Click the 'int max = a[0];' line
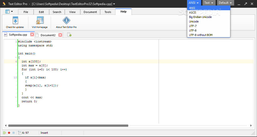The image size is (257, 137). tap(35, 65)
